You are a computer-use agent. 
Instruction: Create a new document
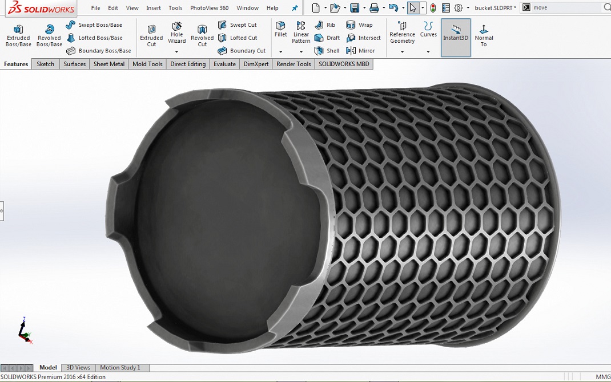click(316, 8)
